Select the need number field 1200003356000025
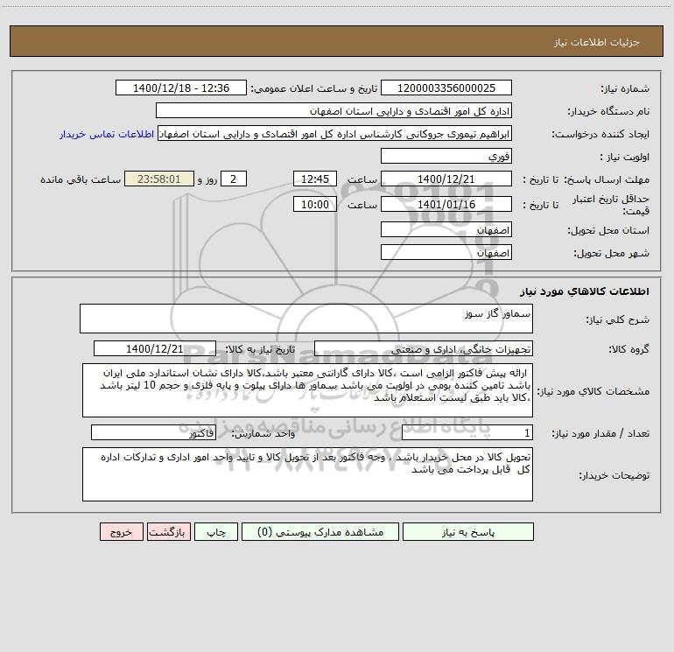The height and width of the screenshot is (652, 674). pos(446,88)
